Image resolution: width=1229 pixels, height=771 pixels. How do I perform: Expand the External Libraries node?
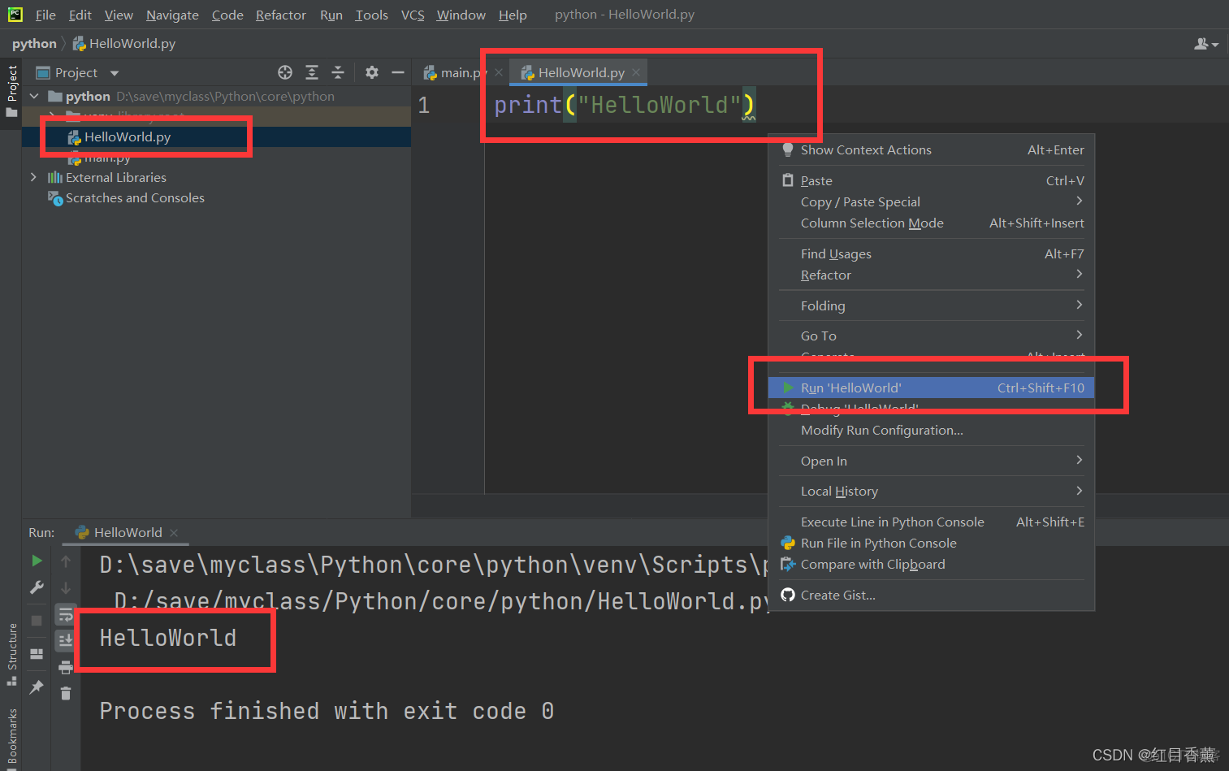point(33,177)
